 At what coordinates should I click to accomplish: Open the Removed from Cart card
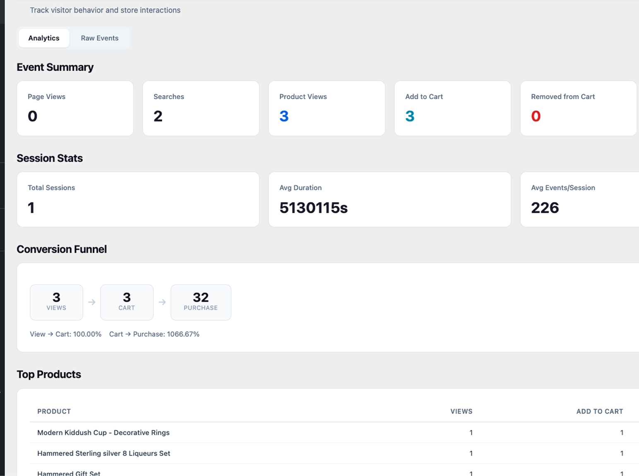click(578, 108)
